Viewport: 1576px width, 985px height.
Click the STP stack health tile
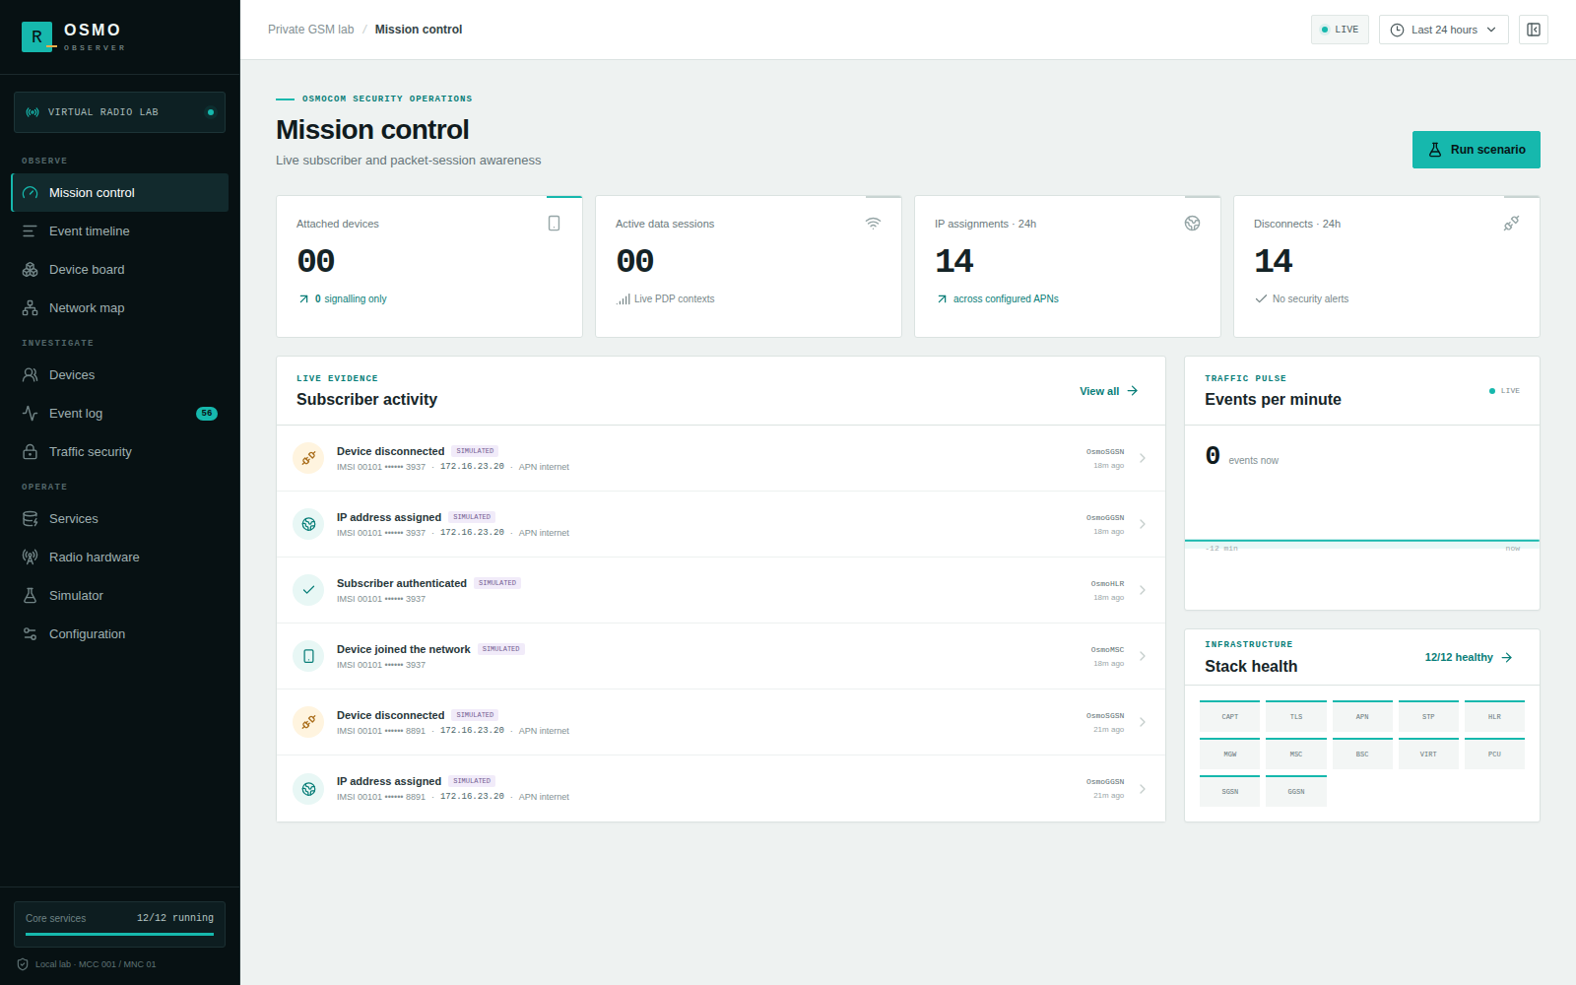pyautogui.click(x=1428, y=716)
